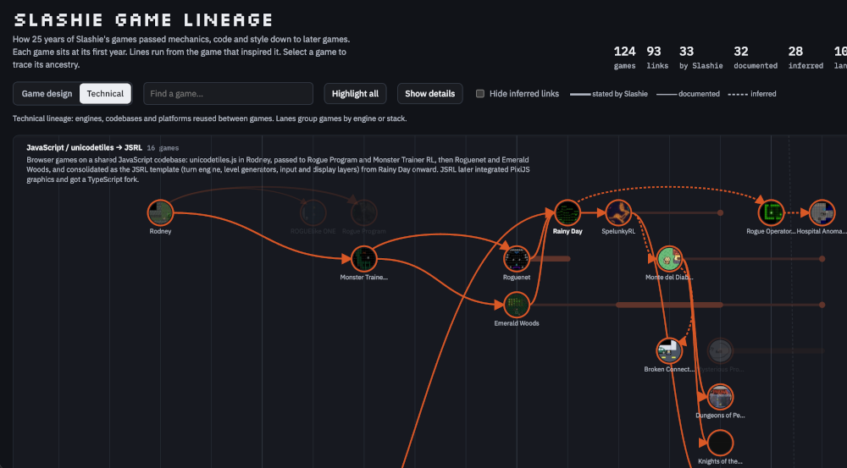Click the 124 games statistic
This screenshot has width=847, height=468.
point(624,58)
